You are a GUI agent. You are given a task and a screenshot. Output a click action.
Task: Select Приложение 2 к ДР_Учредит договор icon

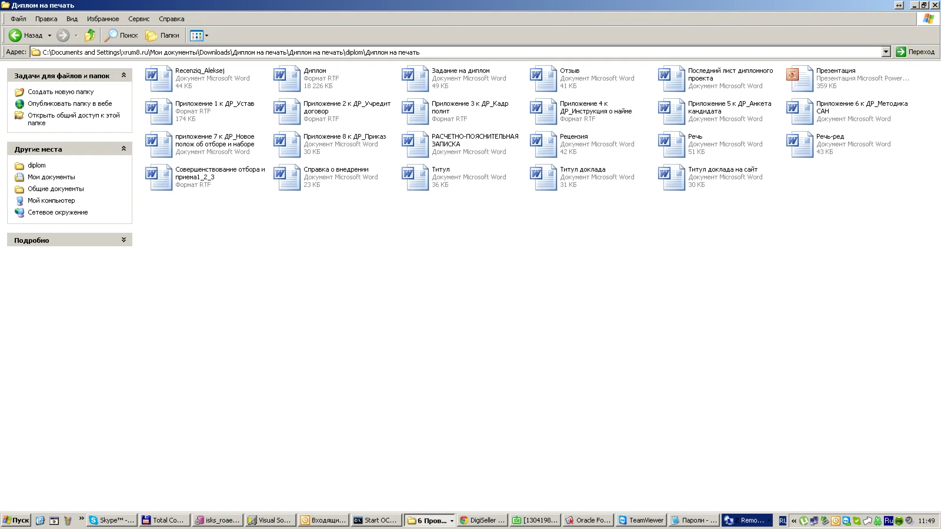click(x=287, y=112)
